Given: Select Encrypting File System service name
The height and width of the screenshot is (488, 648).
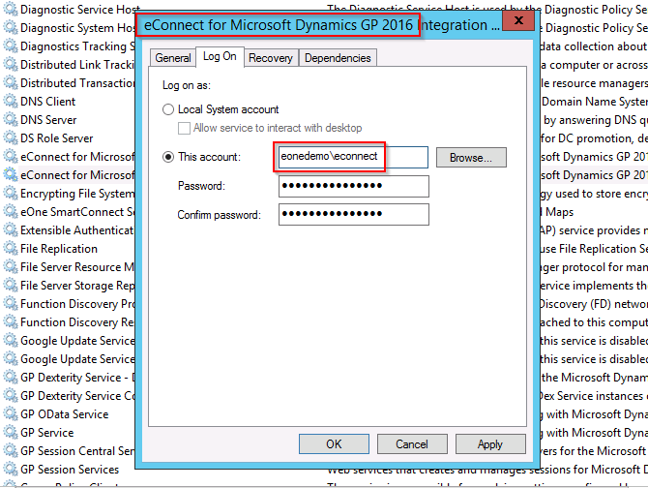Looking at the screenshot, I should (77, 194).
